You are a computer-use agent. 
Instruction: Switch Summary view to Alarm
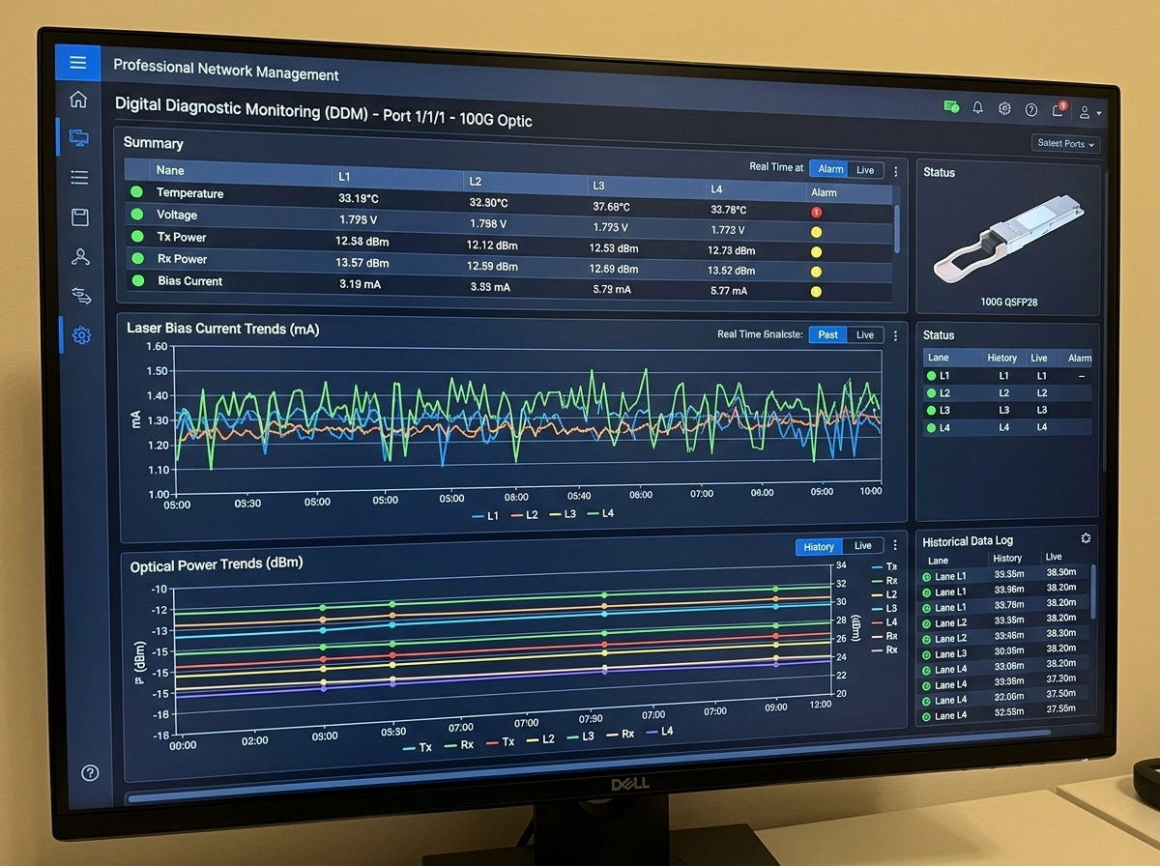coord(830,169)
